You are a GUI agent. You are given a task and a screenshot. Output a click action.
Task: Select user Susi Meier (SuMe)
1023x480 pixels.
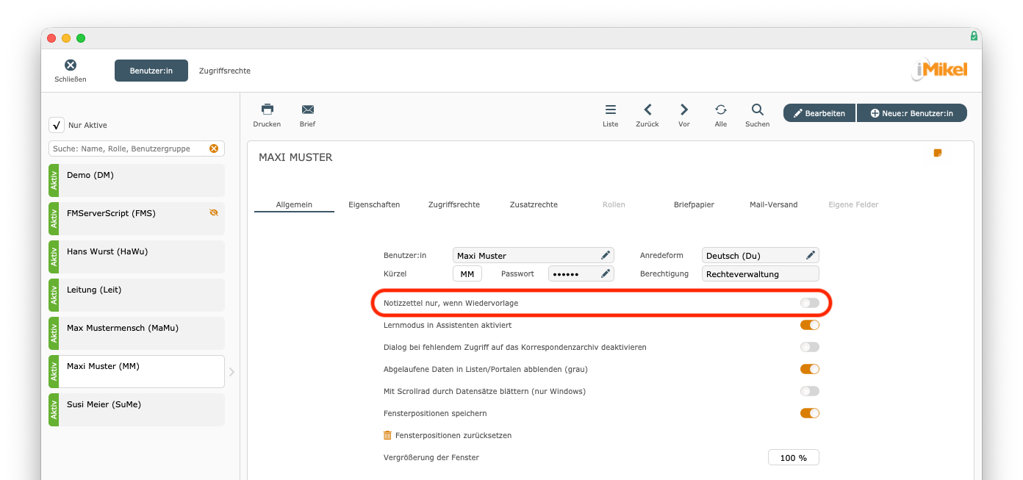pos(137,409)
